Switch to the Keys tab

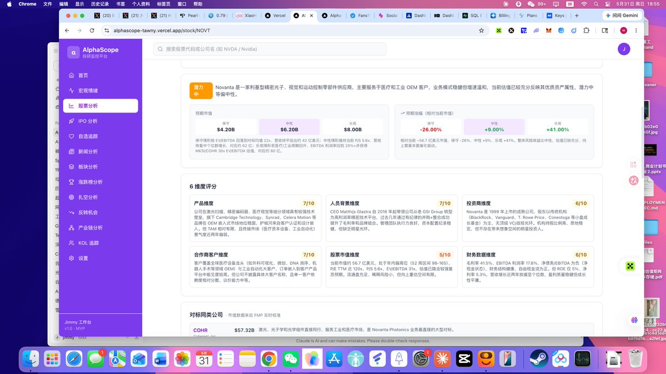pyautogui.click(x=557, y=16)
